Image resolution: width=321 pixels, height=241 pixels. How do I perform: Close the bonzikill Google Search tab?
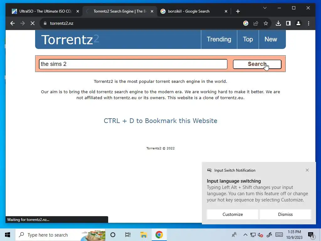[226, 11]
